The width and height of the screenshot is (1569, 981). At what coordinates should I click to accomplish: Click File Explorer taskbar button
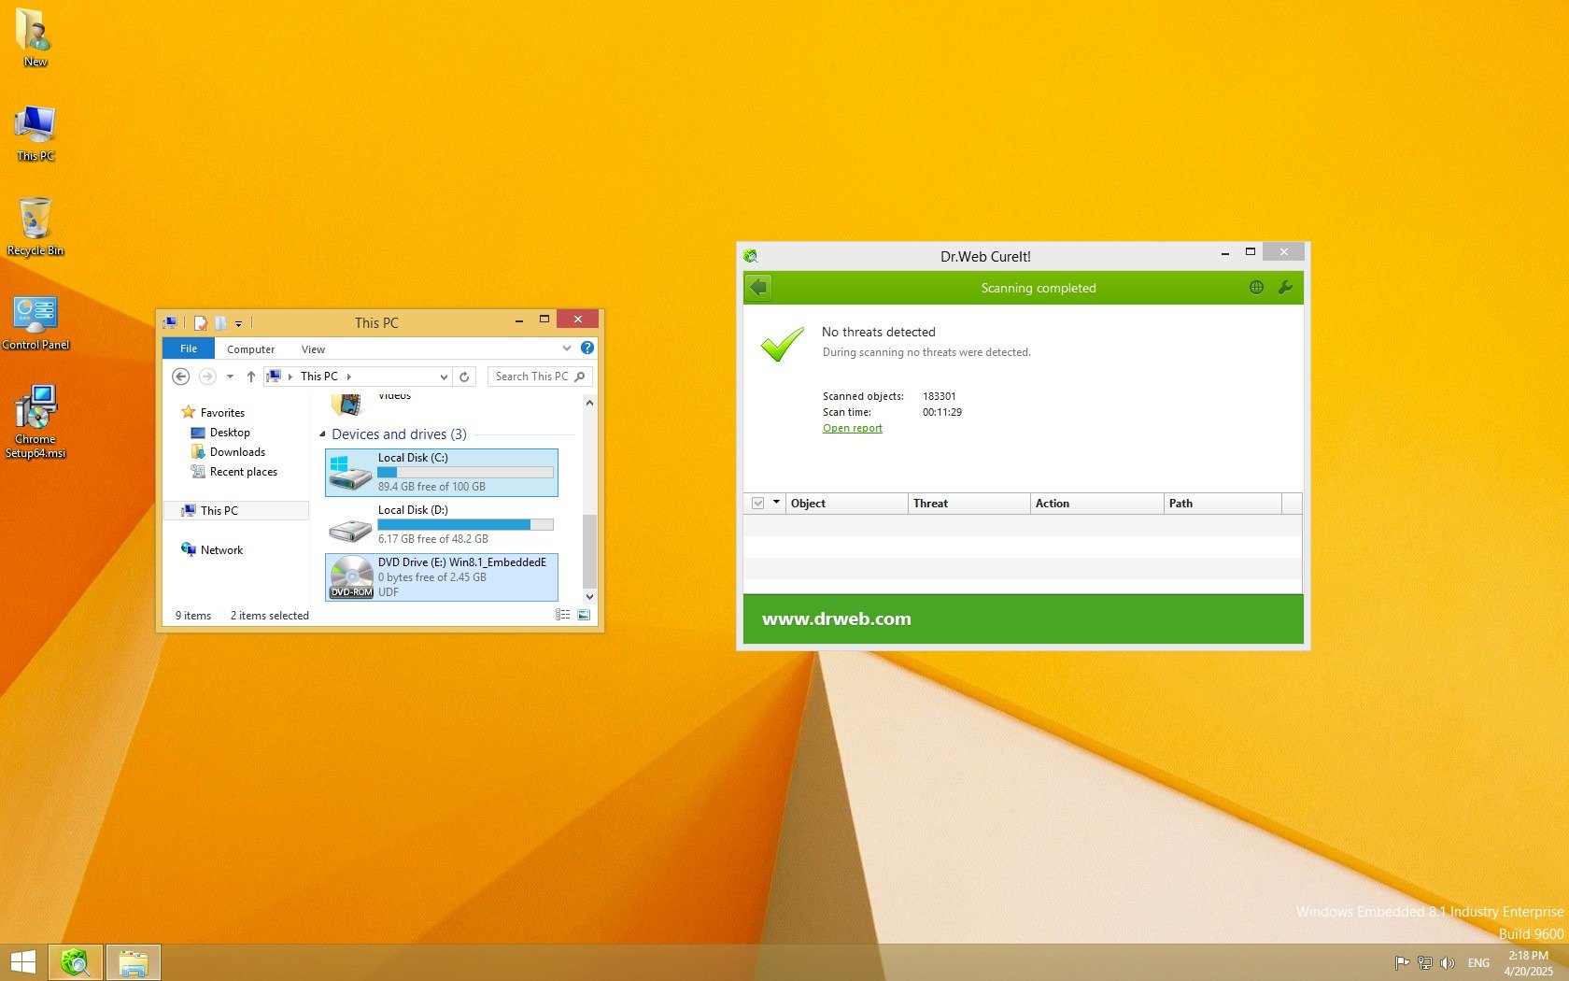coord(133,962)
